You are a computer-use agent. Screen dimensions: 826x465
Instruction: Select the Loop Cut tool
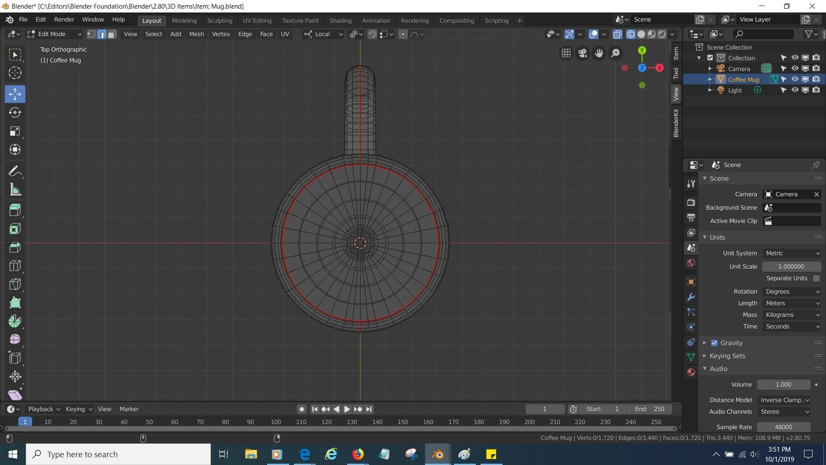[15, 266]
